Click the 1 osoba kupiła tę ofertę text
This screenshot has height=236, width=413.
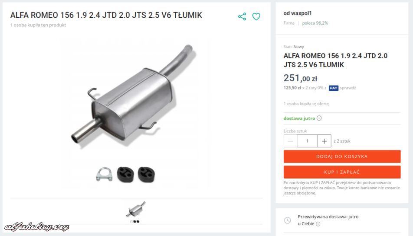click(306, 104)
